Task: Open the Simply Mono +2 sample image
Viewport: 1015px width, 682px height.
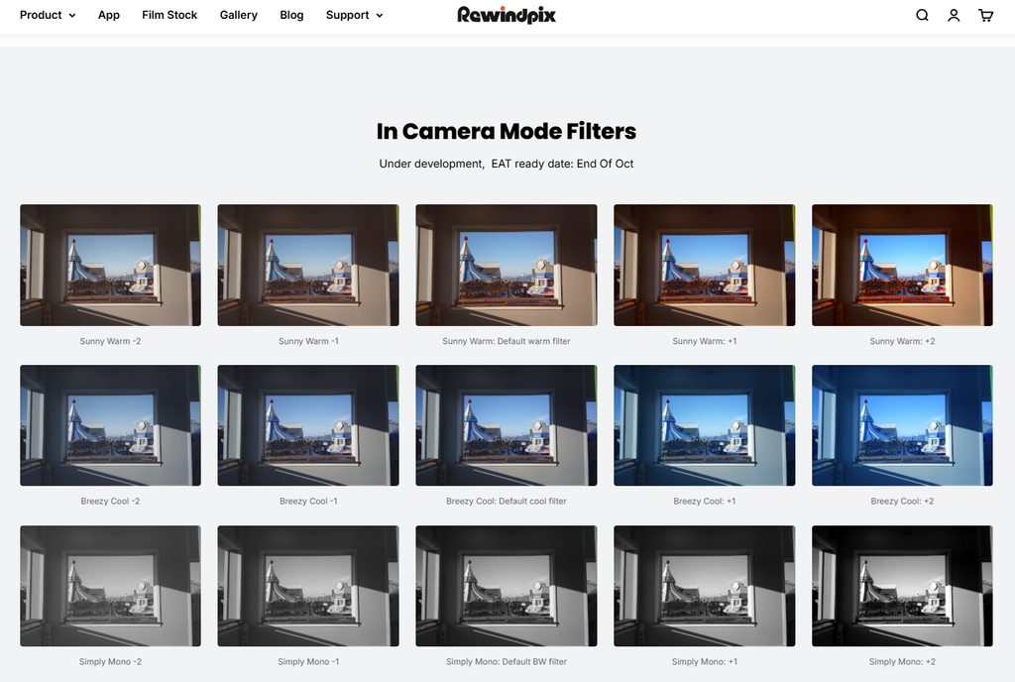Action: click(x=902, y=586)
